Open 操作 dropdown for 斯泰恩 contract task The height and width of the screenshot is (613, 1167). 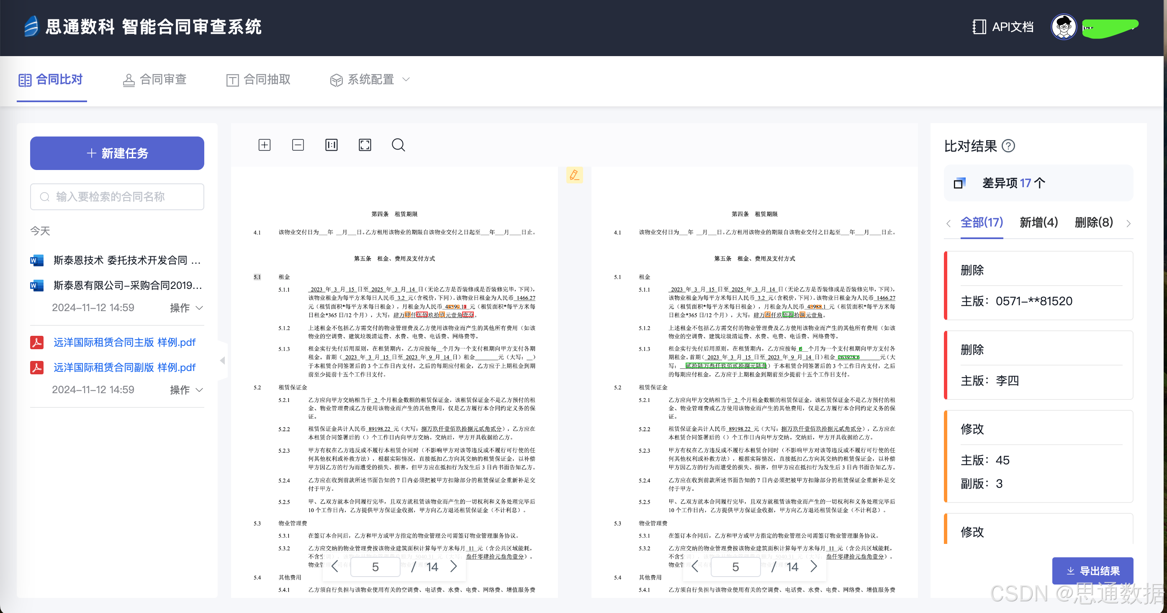(x=186, y=308)
